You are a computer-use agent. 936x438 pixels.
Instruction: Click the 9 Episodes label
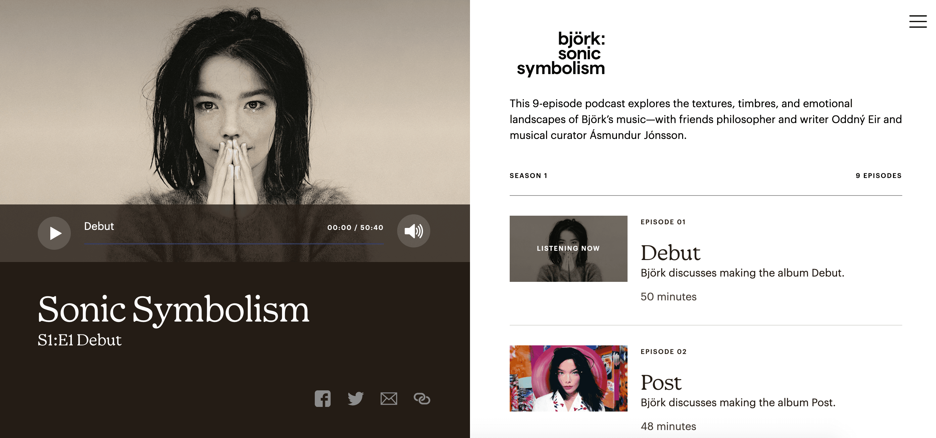click(879, 175)
